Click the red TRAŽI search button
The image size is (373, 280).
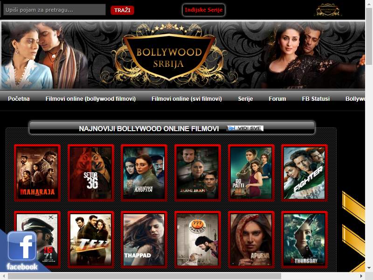(122, 10)
